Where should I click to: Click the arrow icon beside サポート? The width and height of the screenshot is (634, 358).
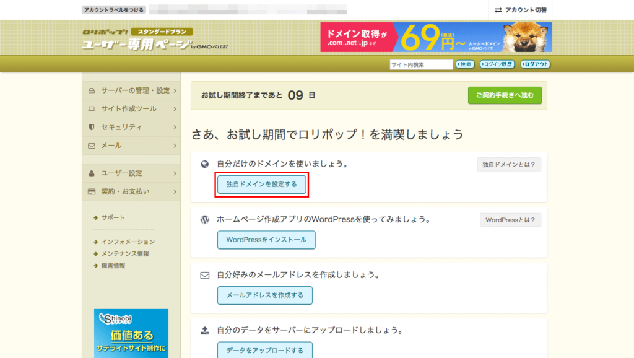coord(96,217)
